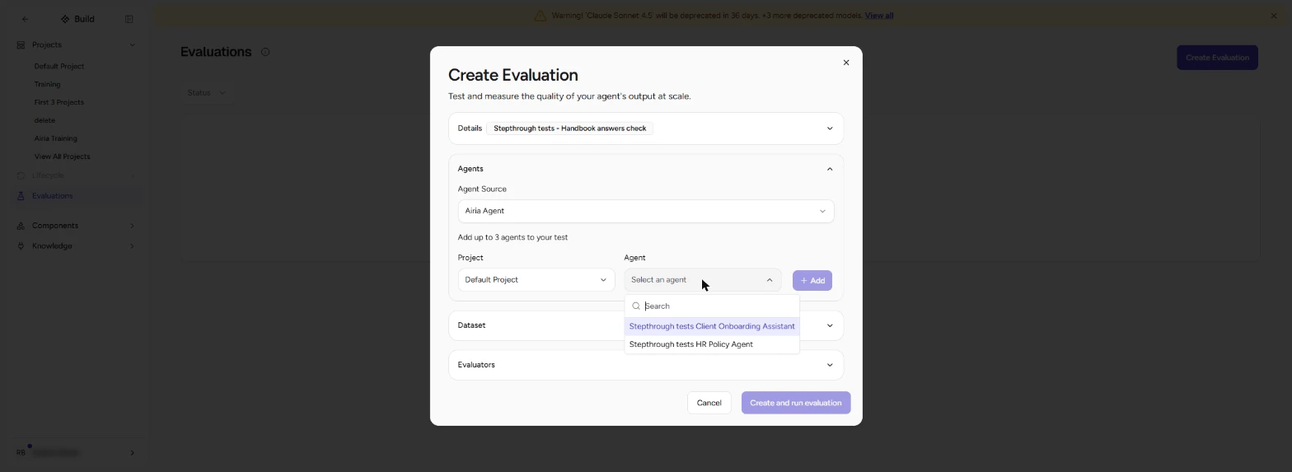Open the Project dropdown showing Default Project

[x=536, y=280]
